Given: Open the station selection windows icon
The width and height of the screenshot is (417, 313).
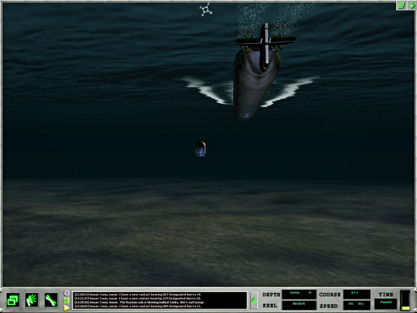Looking at the screenshot, I should 13,300.
